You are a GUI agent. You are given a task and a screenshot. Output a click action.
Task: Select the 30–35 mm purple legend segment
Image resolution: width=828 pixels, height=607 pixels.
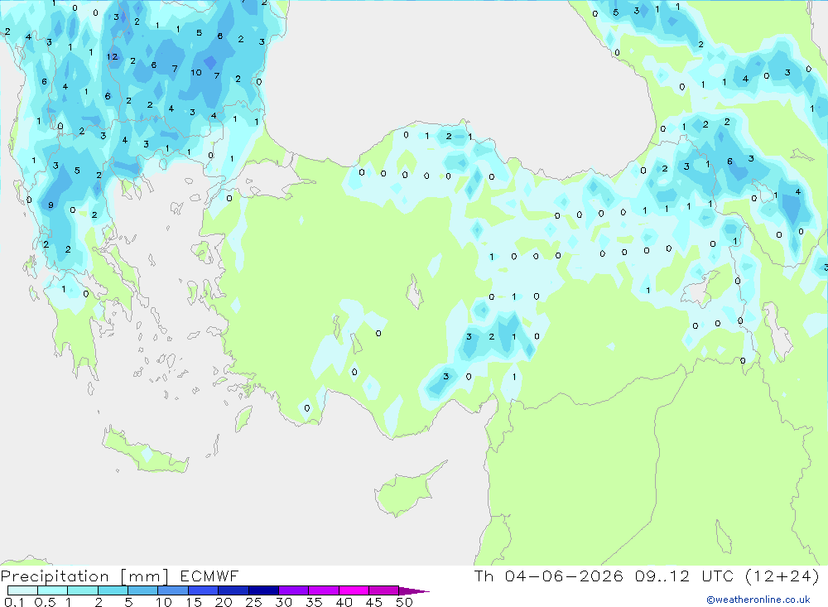click(x=294, y=590)
